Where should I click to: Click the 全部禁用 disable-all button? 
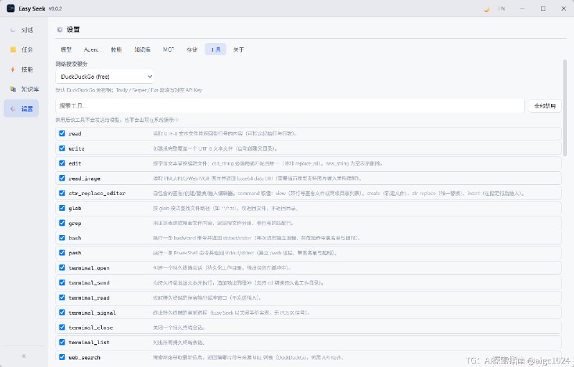click(545, 105)
